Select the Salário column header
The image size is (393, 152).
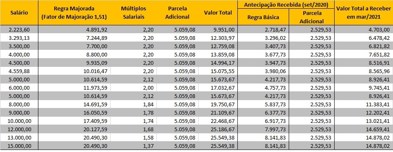coord(19,13)
